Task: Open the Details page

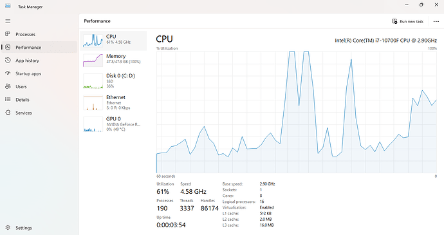Action: (x=39, y=100)
